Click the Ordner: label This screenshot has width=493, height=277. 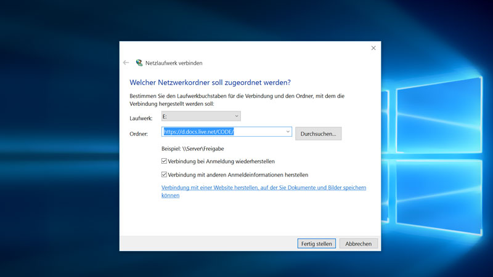click(x=139, y=134)
